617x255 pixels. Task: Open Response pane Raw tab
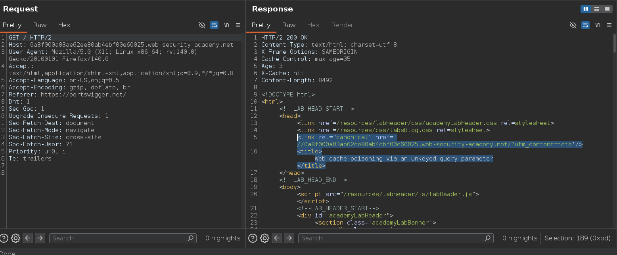coord(289,25)
